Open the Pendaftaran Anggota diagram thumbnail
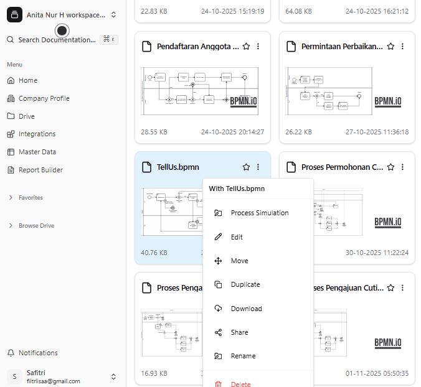421x387 pixels. tap(199, 91)
